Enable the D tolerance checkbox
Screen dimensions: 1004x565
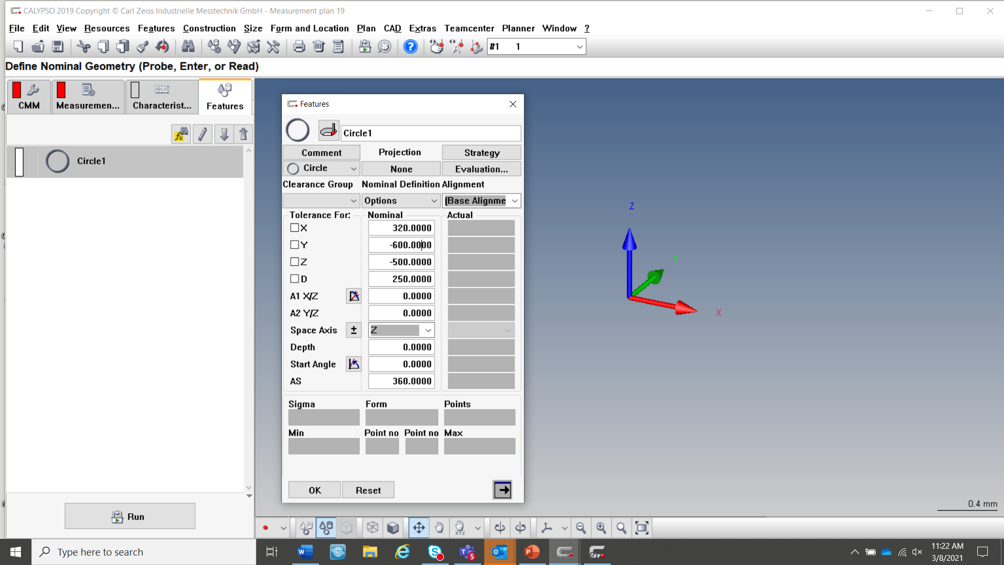[x=294, y=279]
